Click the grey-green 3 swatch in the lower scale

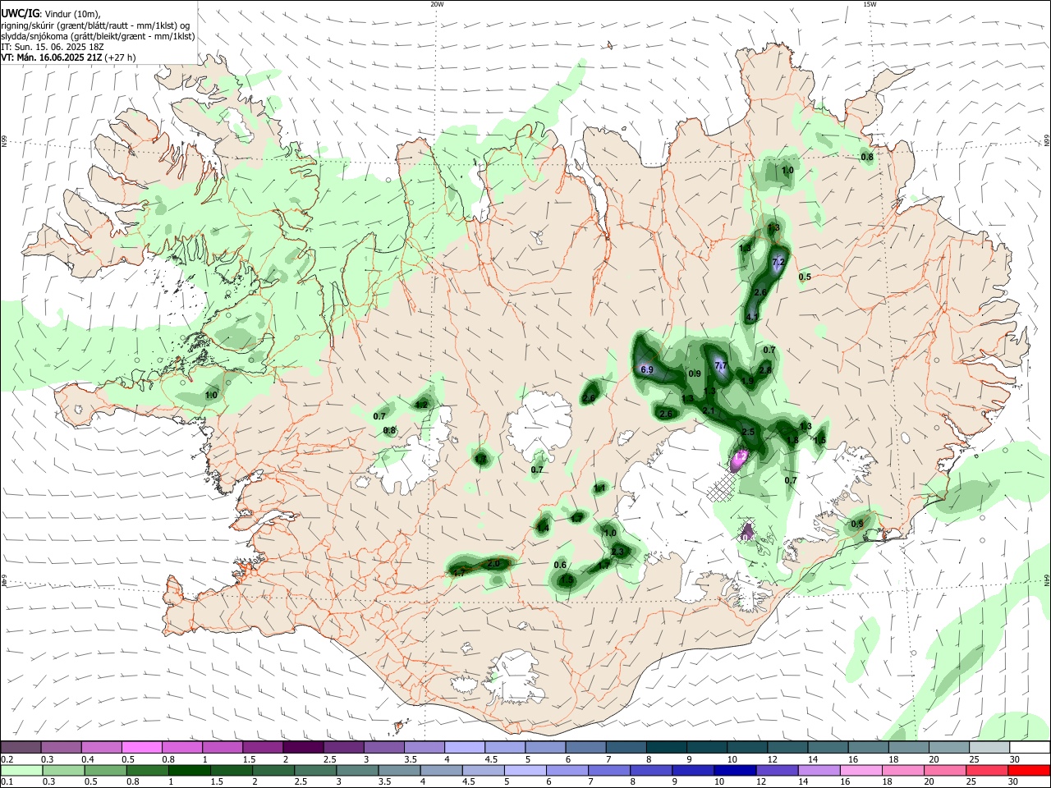point(357,771)
